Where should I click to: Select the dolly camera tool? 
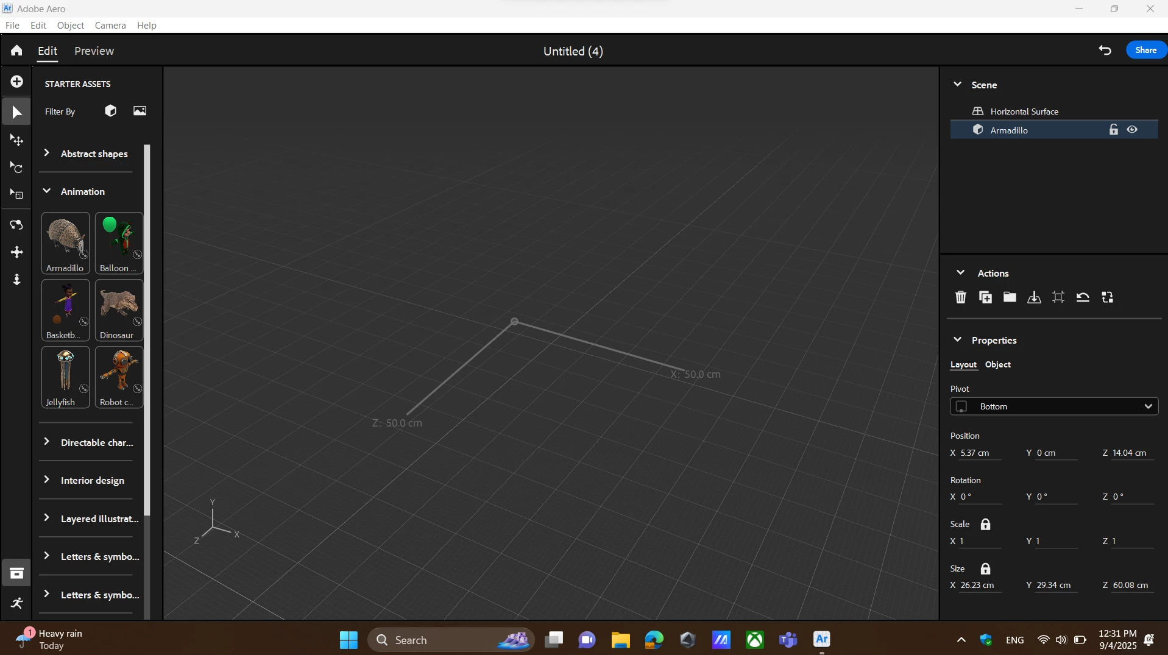16,280
